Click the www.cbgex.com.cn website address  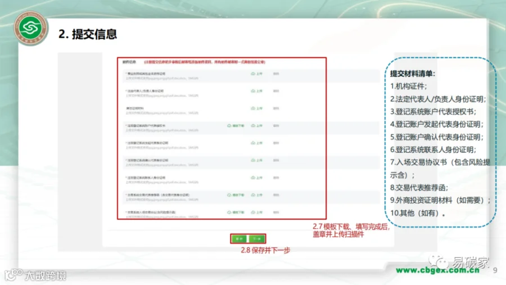437,270
